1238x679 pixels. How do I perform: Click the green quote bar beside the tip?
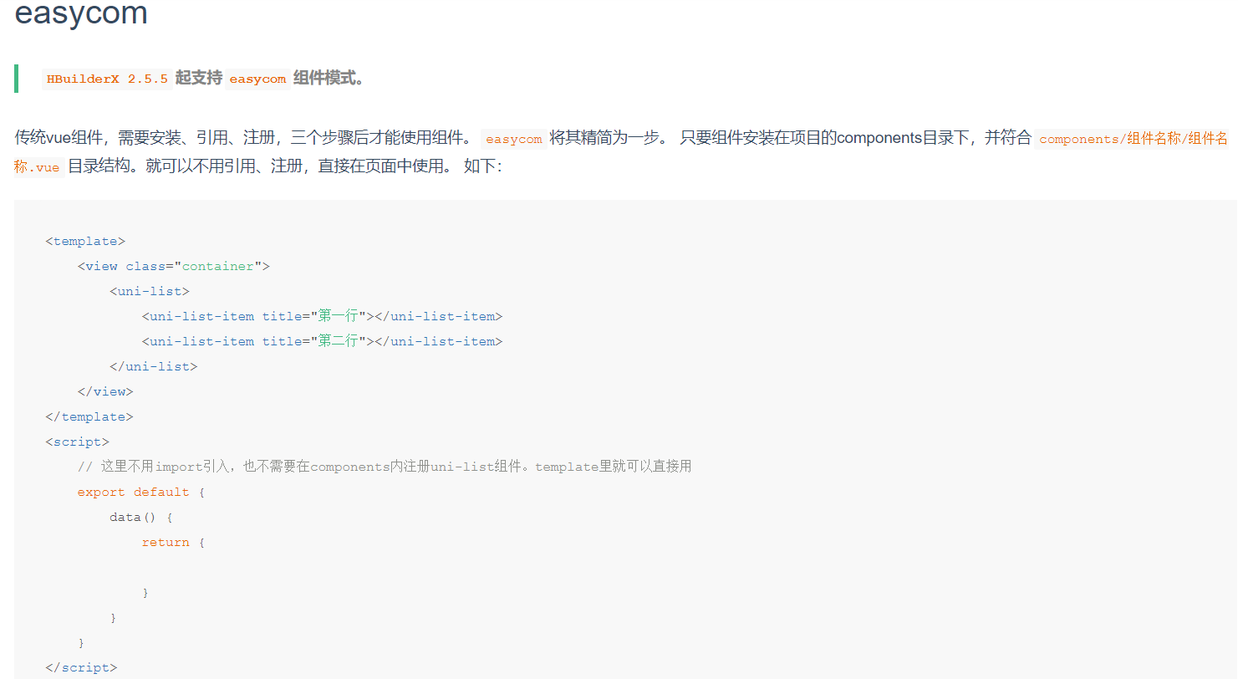coord(17,78)
